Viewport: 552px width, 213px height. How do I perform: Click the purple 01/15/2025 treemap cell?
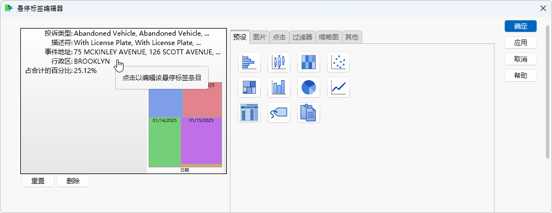tap(202, 141)
